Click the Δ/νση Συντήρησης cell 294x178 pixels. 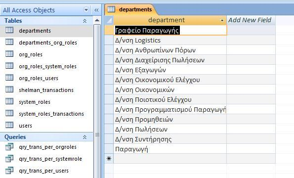170,139
